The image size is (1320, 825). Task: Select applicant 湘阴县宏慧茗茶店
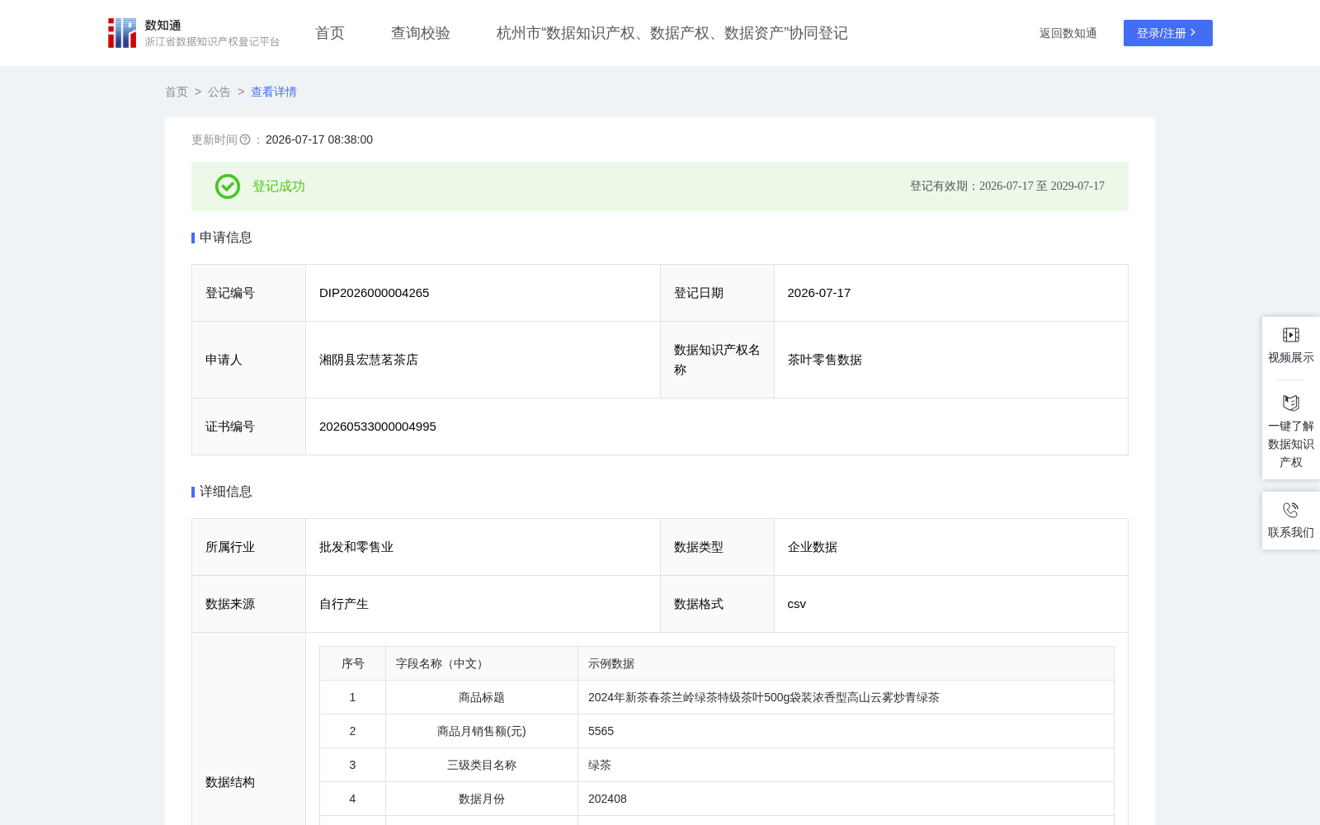pyautogui.click(x=369, y=360)
